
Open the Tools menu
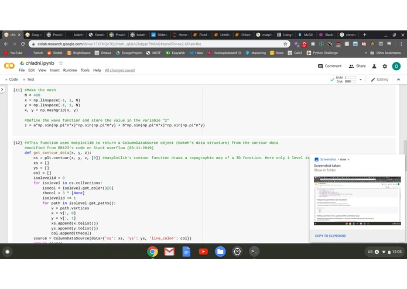click(85, 70)
